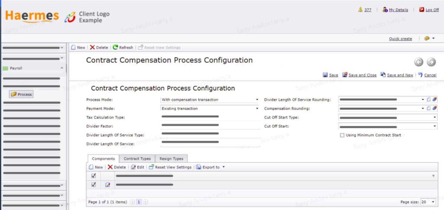This screenshot has width=444, height=210.
Task: Click the notifications bell showing 377
Action: pos(360,10)
